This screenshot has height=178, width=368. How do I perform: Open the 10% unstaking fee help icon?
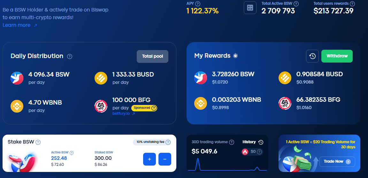click(168, 142)
